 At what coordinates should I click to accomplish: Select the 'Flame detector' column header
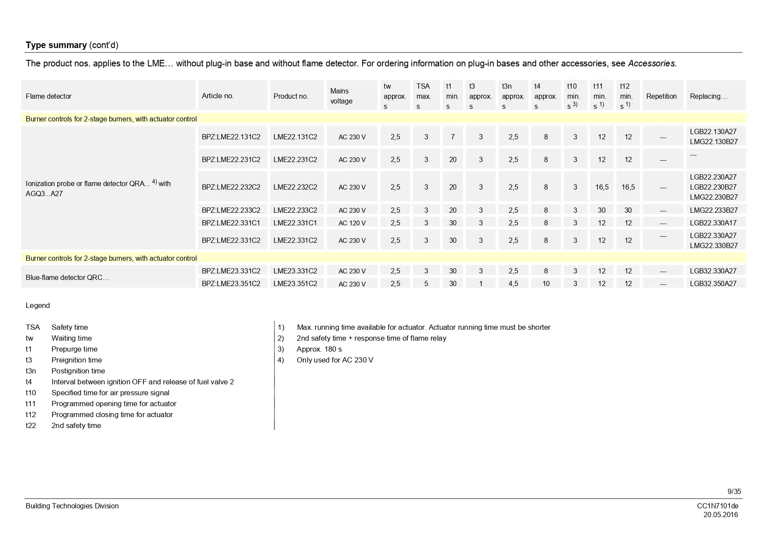point(49,96)
